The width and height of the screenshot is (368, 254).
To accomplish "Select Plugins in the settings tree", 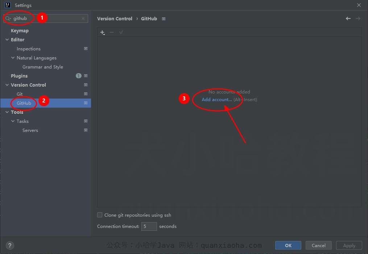I will click(19, 76).
